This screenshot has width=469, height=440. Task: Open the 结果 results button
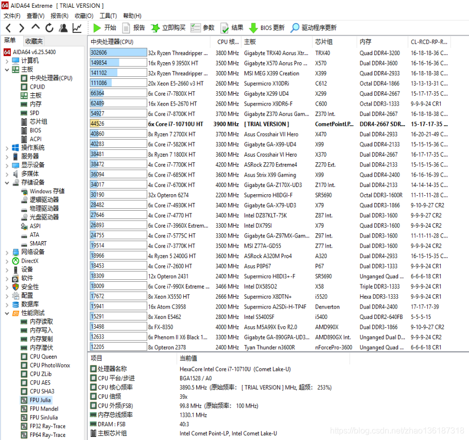[x=232, y=28]
